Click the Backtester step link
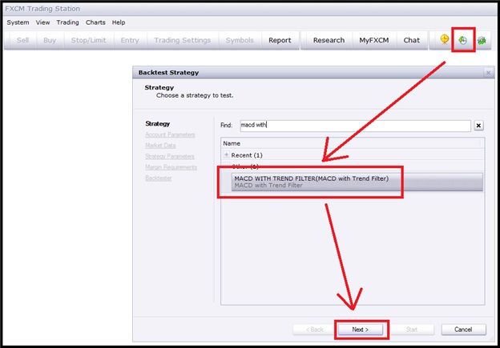Screen dimensions: 500x348 159,178
